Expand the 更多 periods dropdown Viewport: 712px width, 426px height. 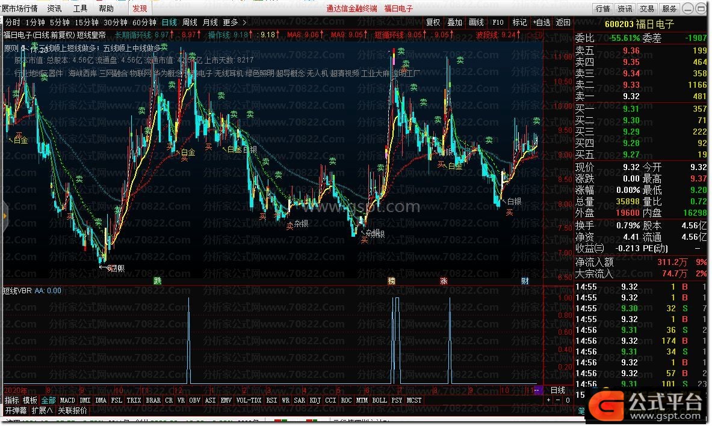point(234,22)
